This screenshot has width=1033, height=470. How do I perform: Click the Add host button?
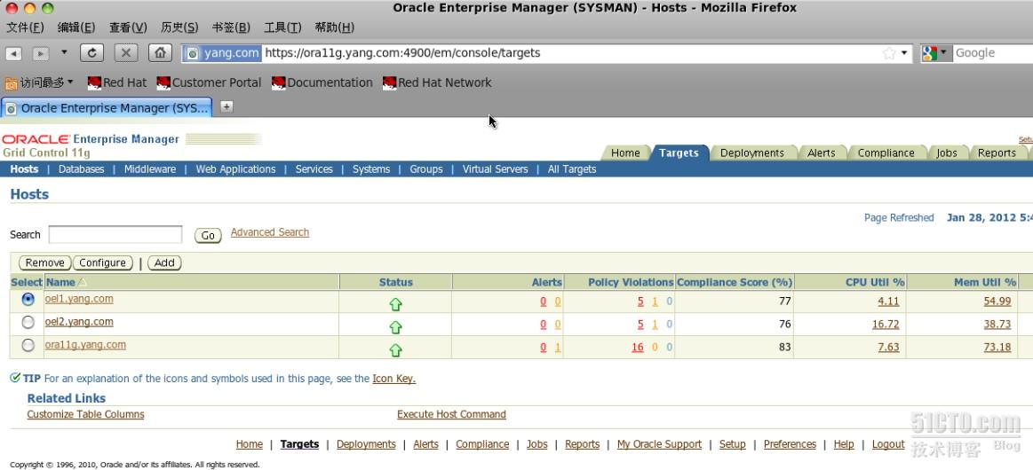click(x=164, y=263)
